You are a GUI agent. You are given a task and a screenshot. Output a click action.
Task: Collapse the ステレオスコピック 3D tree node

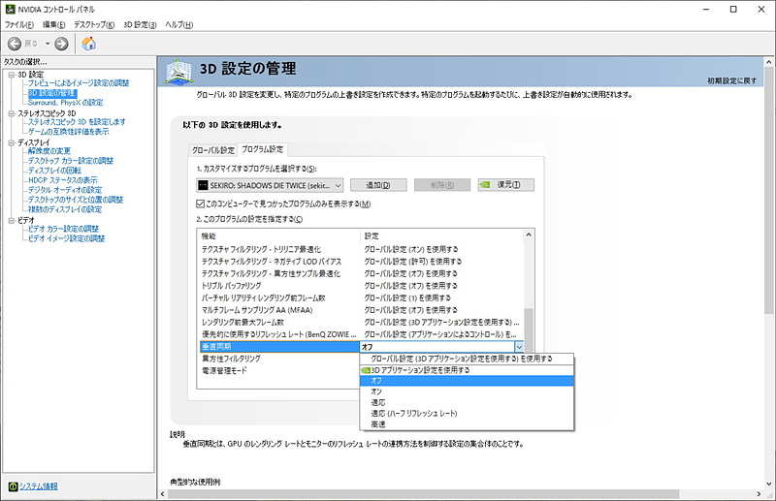pyautogui.click(x=12, y=113)
